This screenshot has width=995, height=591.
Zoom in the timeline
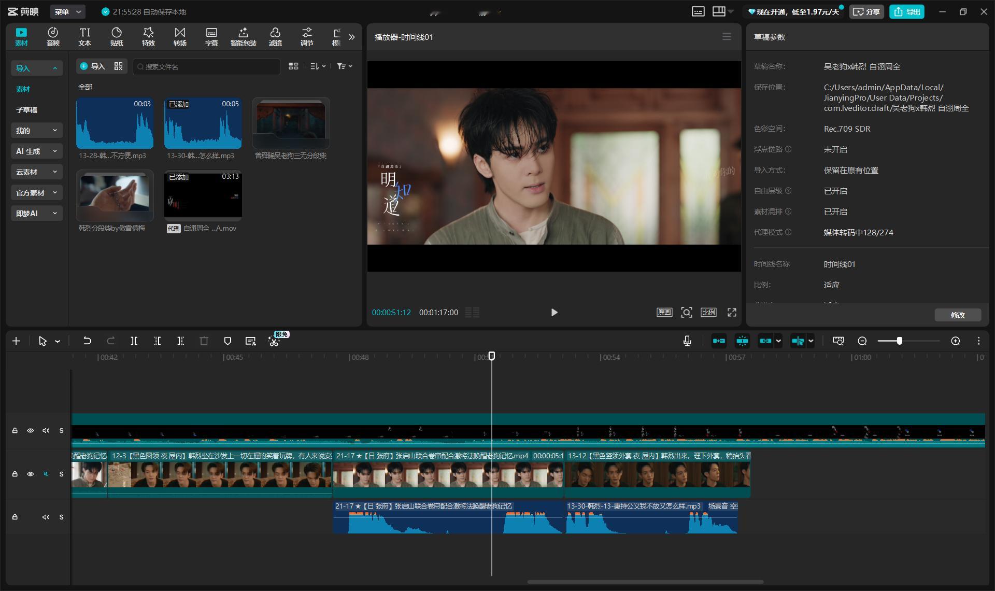click(x=956, y=341)
